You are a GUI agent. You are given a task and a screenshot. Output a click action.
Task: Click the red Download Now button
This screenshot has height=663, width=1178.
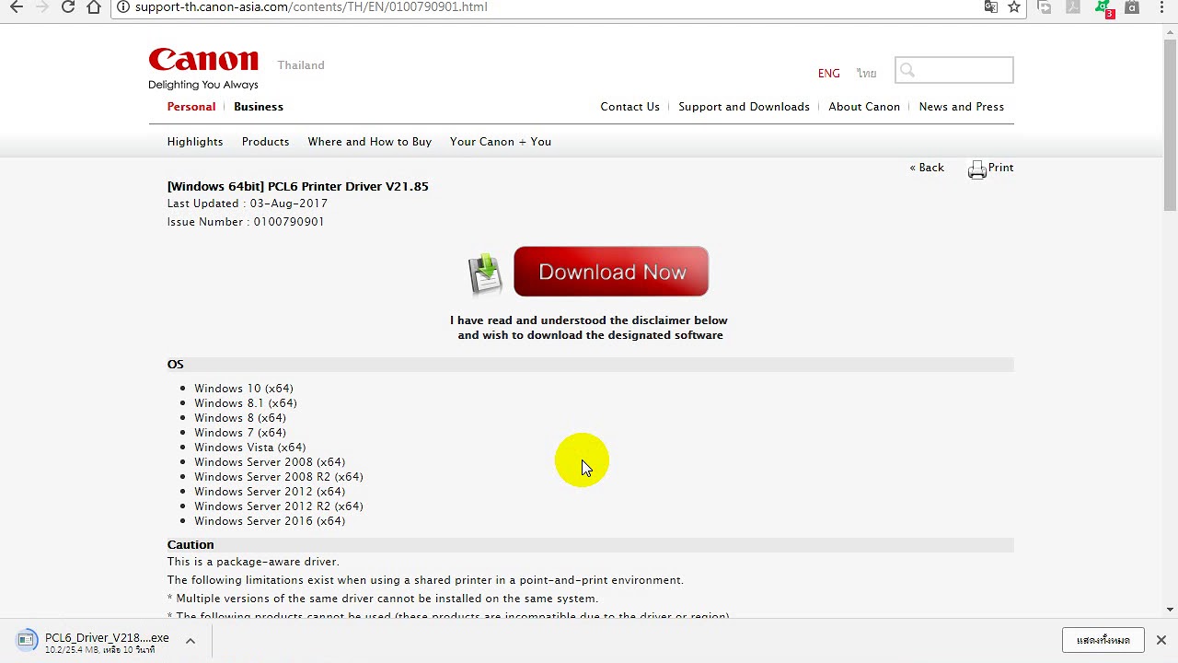click(x=611, y=272)
